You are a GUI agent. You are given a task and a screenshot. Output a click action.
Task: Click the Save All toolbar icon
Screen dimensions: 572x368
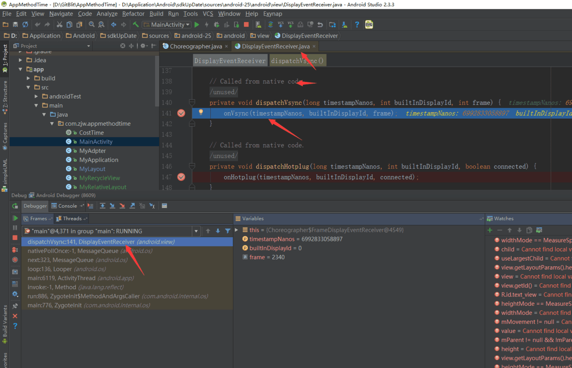(15, 24)
